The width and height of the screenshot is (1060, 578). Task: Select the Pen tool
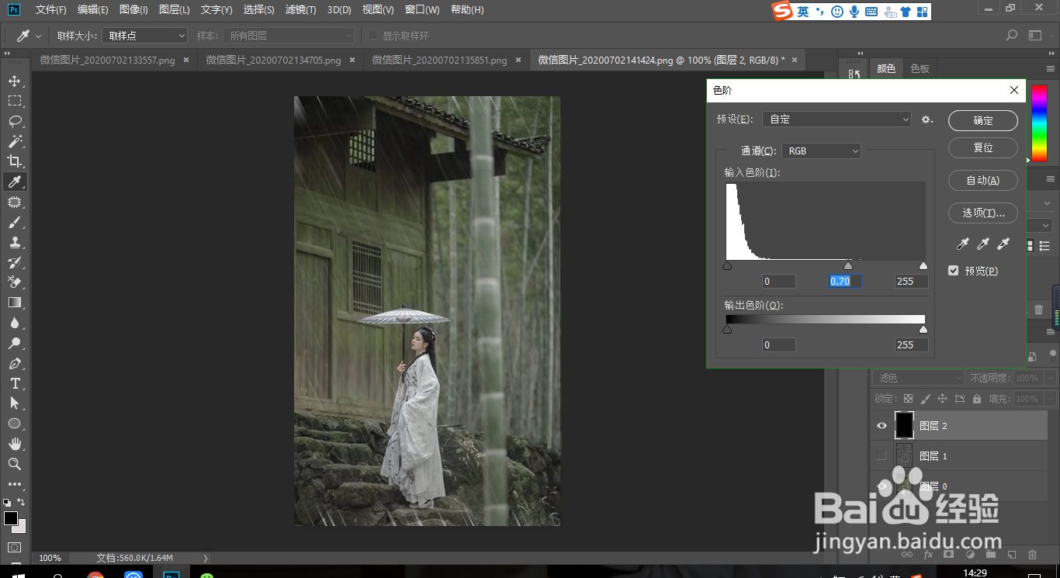coord(14,363)
